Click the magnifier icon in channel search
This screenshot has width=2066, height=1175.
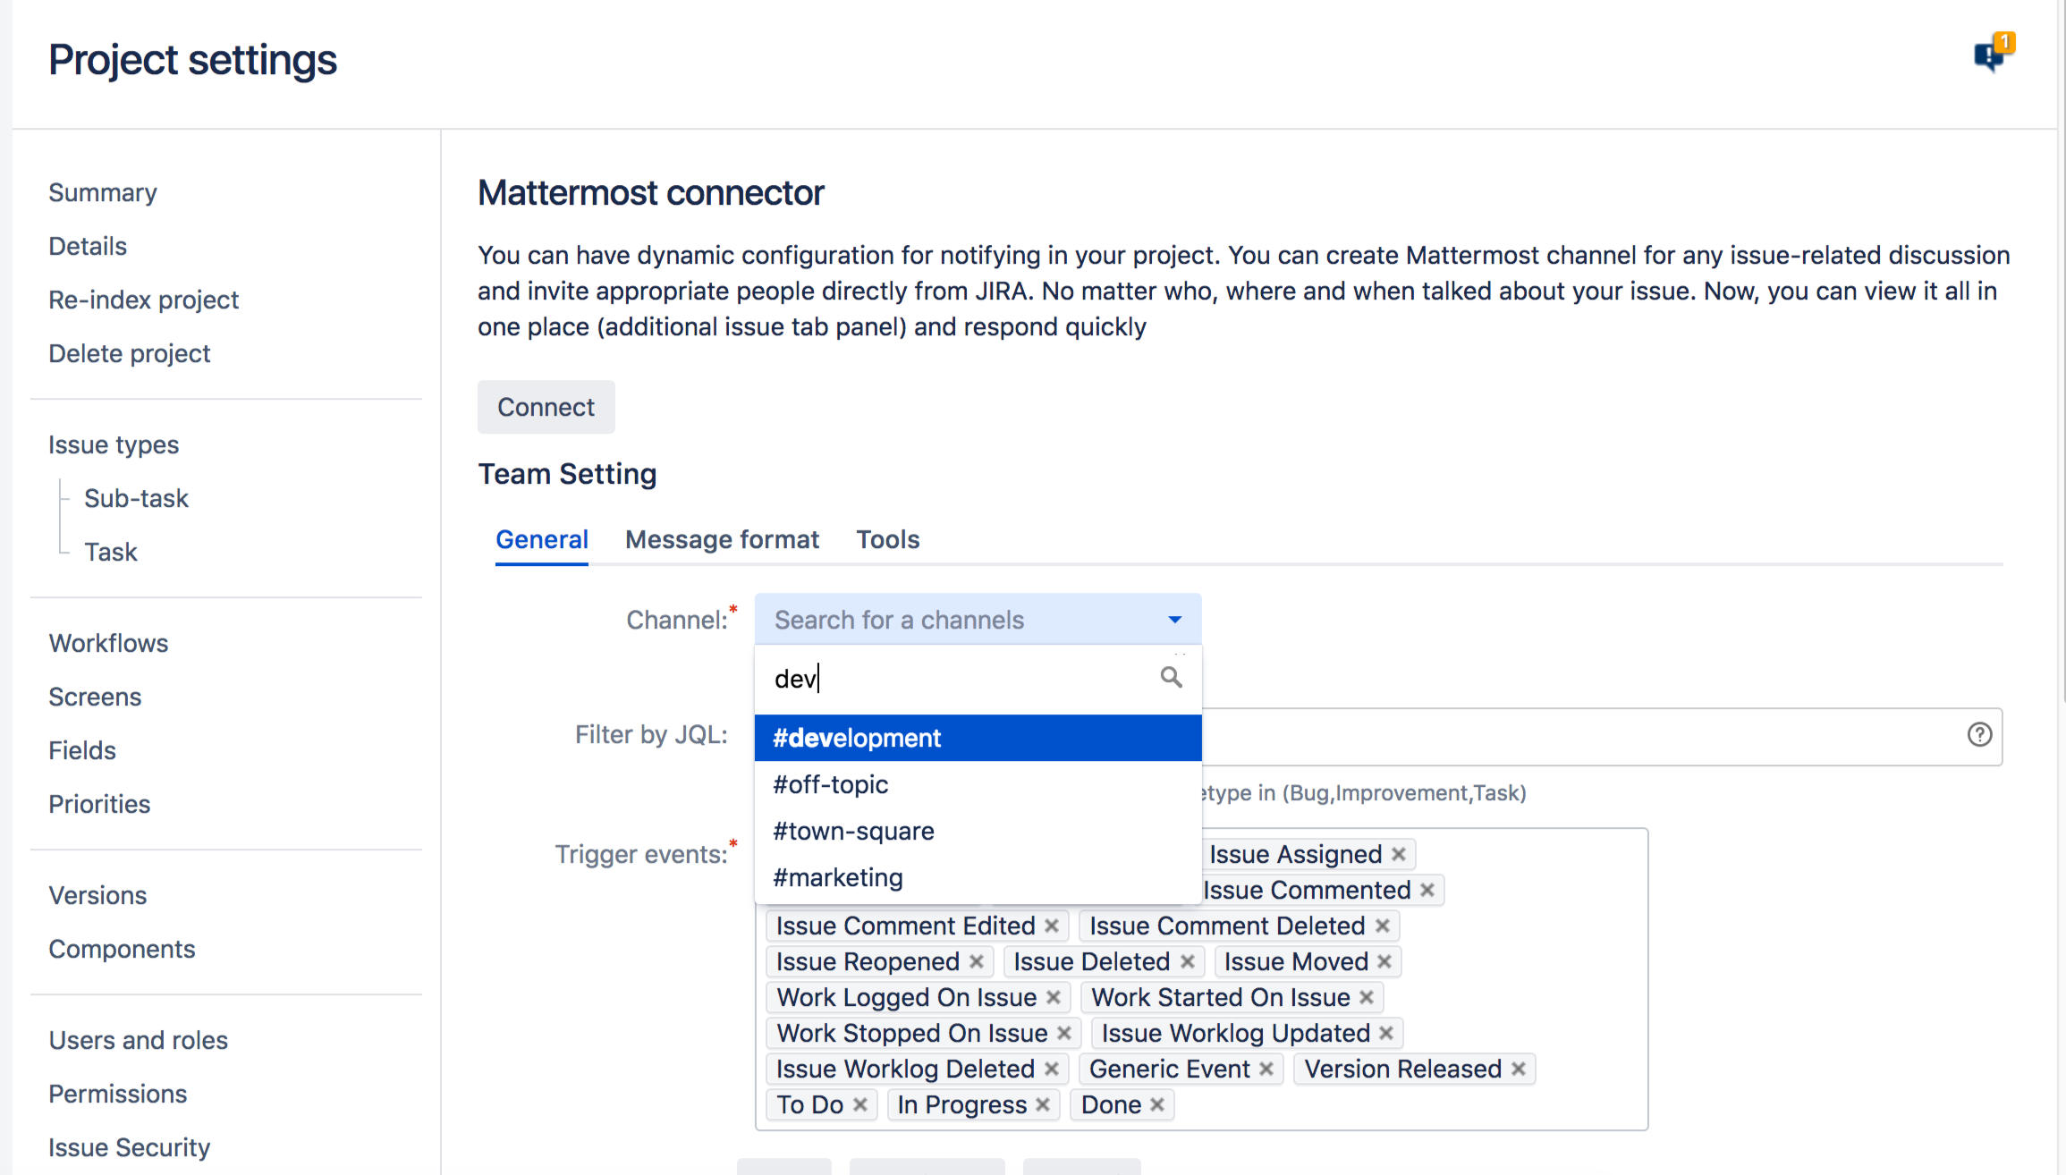click(1172, 678)
